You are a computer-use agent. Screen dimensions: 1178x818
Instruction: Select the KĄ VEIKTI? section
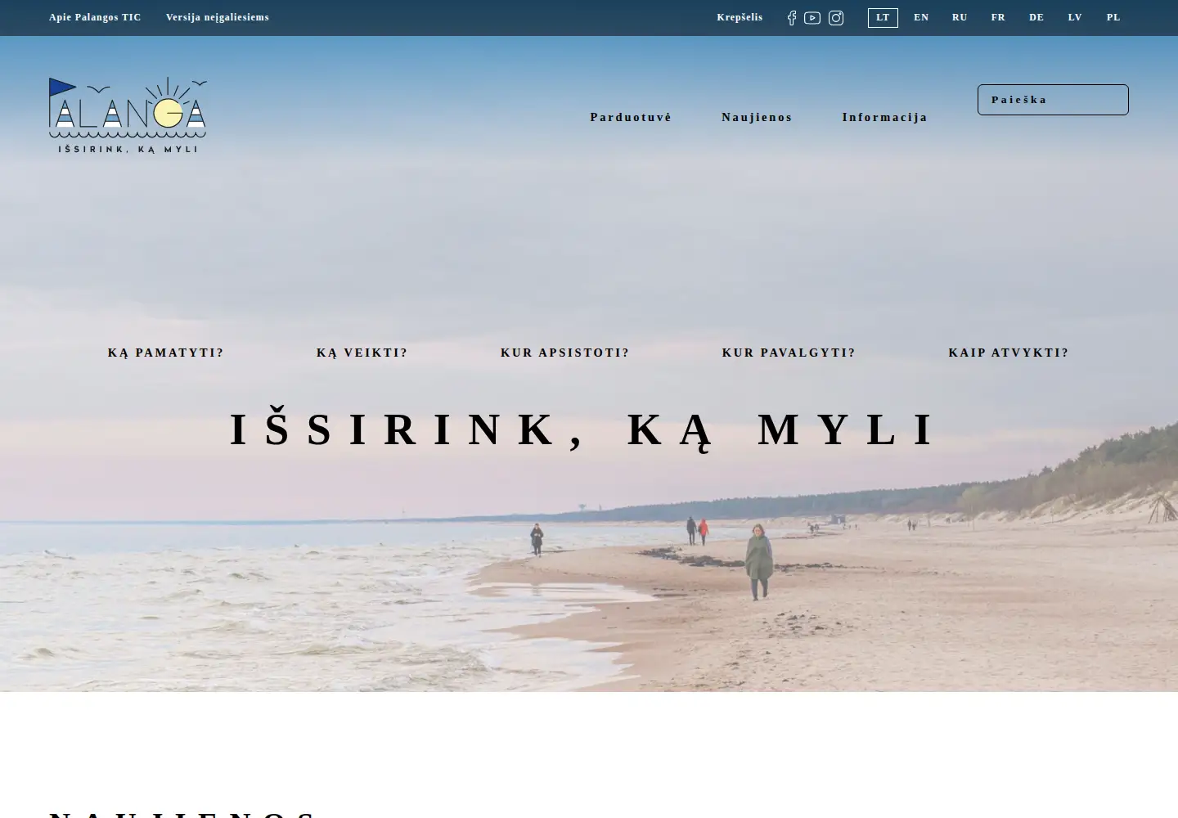[362, 353]
